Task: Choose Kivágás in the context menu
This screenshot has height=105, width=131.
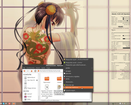Action: (x=78, y=71)
